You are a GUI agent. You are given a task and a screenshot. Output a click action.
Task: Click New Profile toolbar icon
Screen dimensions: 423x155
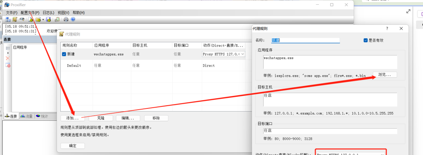pyautogui.click(x=30, y=20)
